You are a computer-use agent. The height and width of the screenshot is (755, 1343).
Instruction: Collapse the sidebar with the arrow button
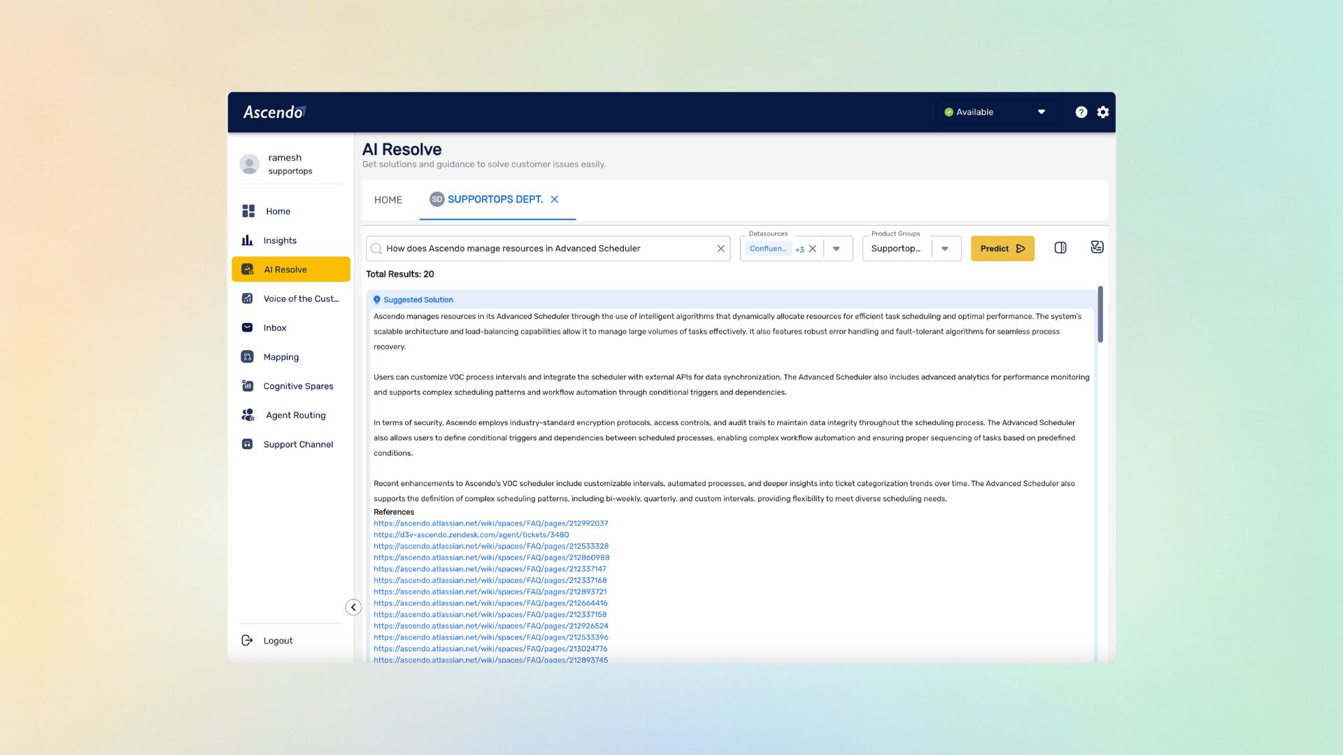coord(353,607)
